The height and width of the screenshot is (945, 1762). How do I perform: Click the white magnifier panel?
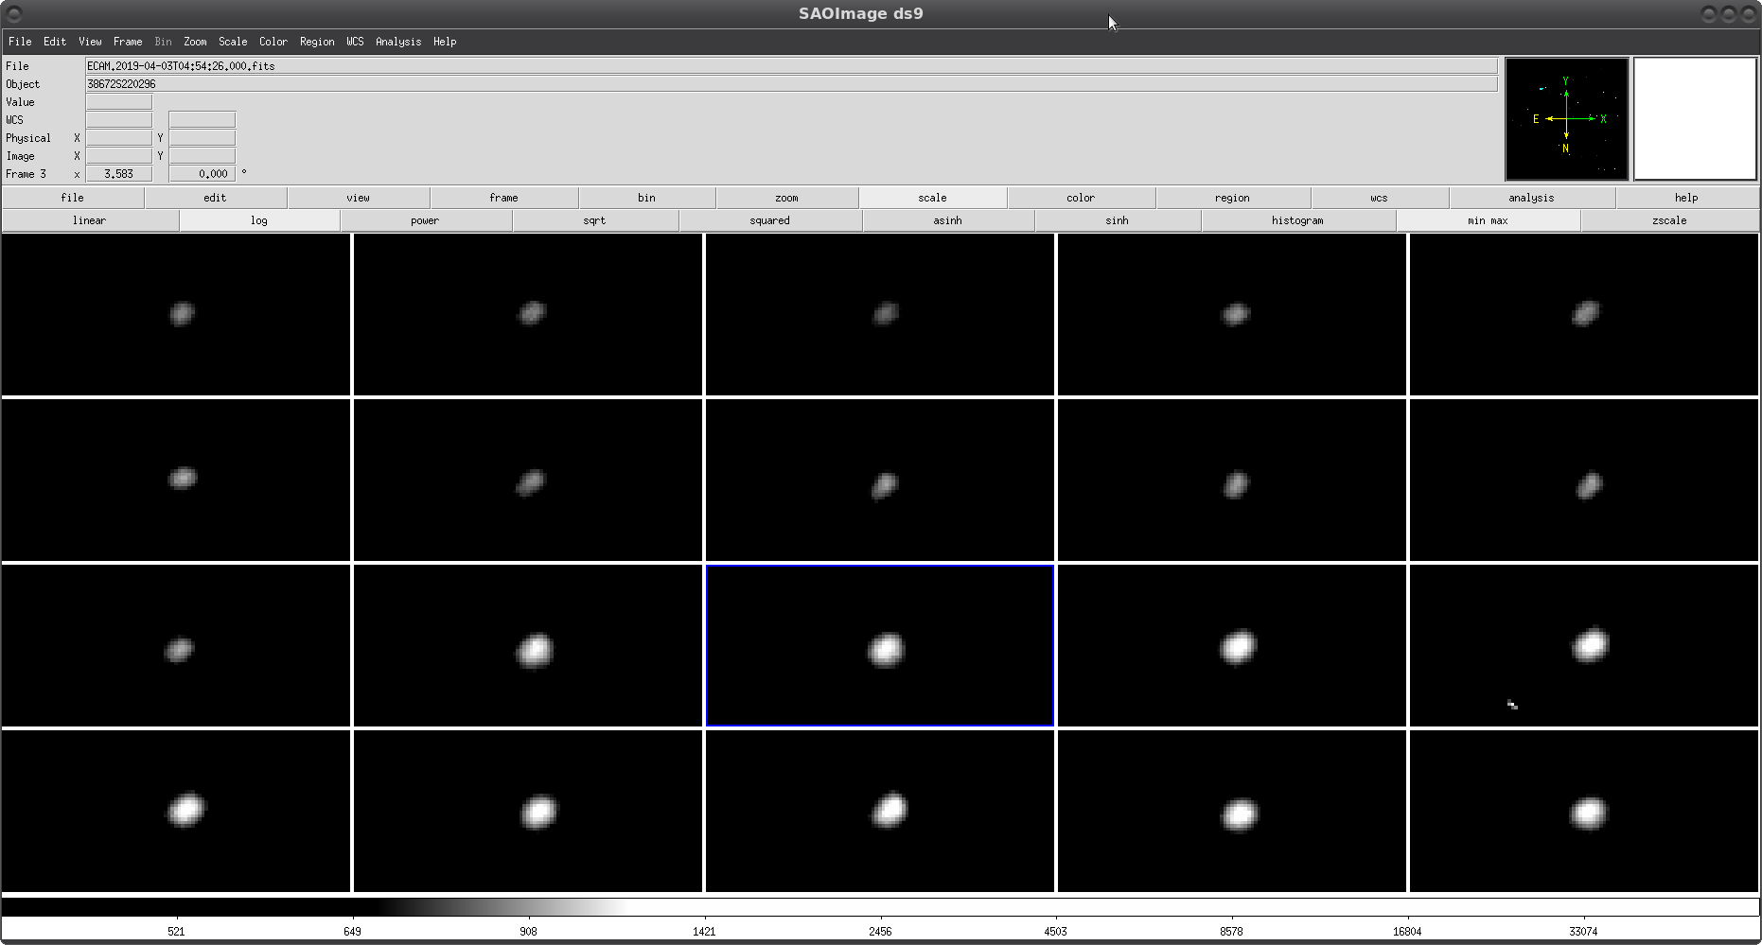1694,119
